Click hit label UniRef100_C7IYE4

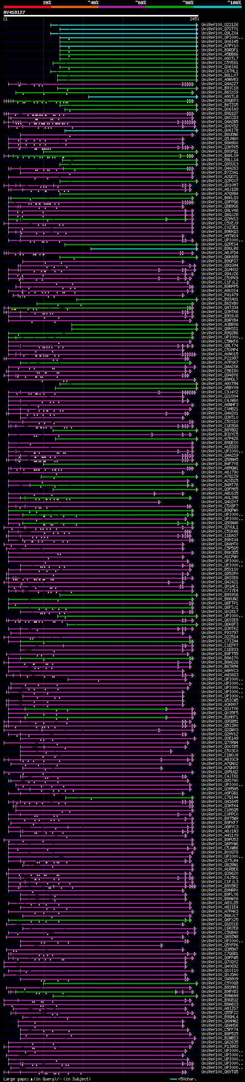coord(220,591)
